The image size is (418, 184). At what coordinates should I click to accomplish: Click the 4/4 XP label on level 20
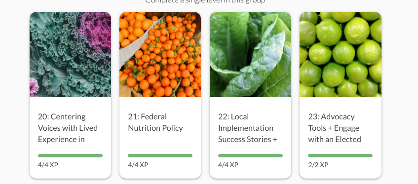click(48, 165)
